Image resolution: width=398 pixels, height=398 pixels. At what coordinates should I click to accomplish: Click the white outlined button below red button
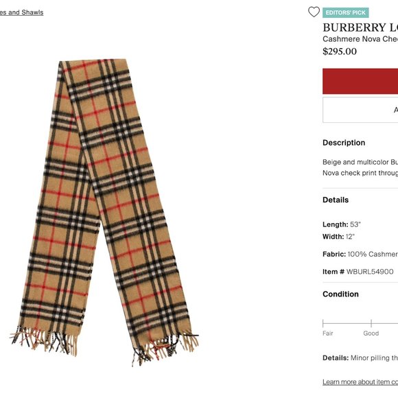tap(360, 110)
